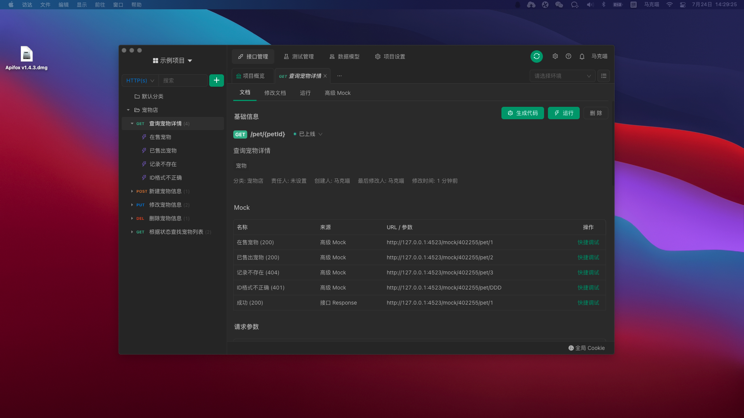
Task: Click the help question mark icon
Action: click(568, 57)
